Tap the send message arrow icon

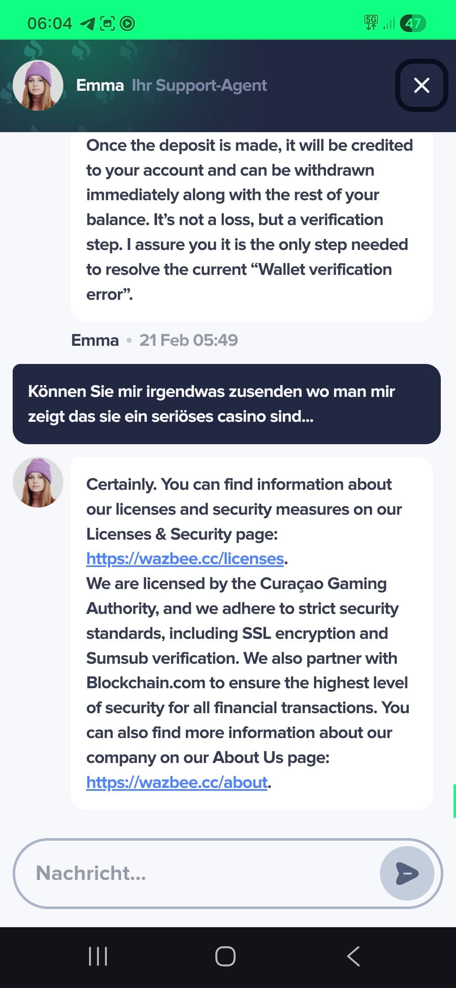(407, 873)
